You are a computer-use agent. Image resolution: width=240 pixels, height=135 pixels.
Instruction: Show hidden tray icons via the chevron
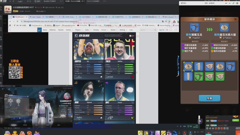point(177,126)
